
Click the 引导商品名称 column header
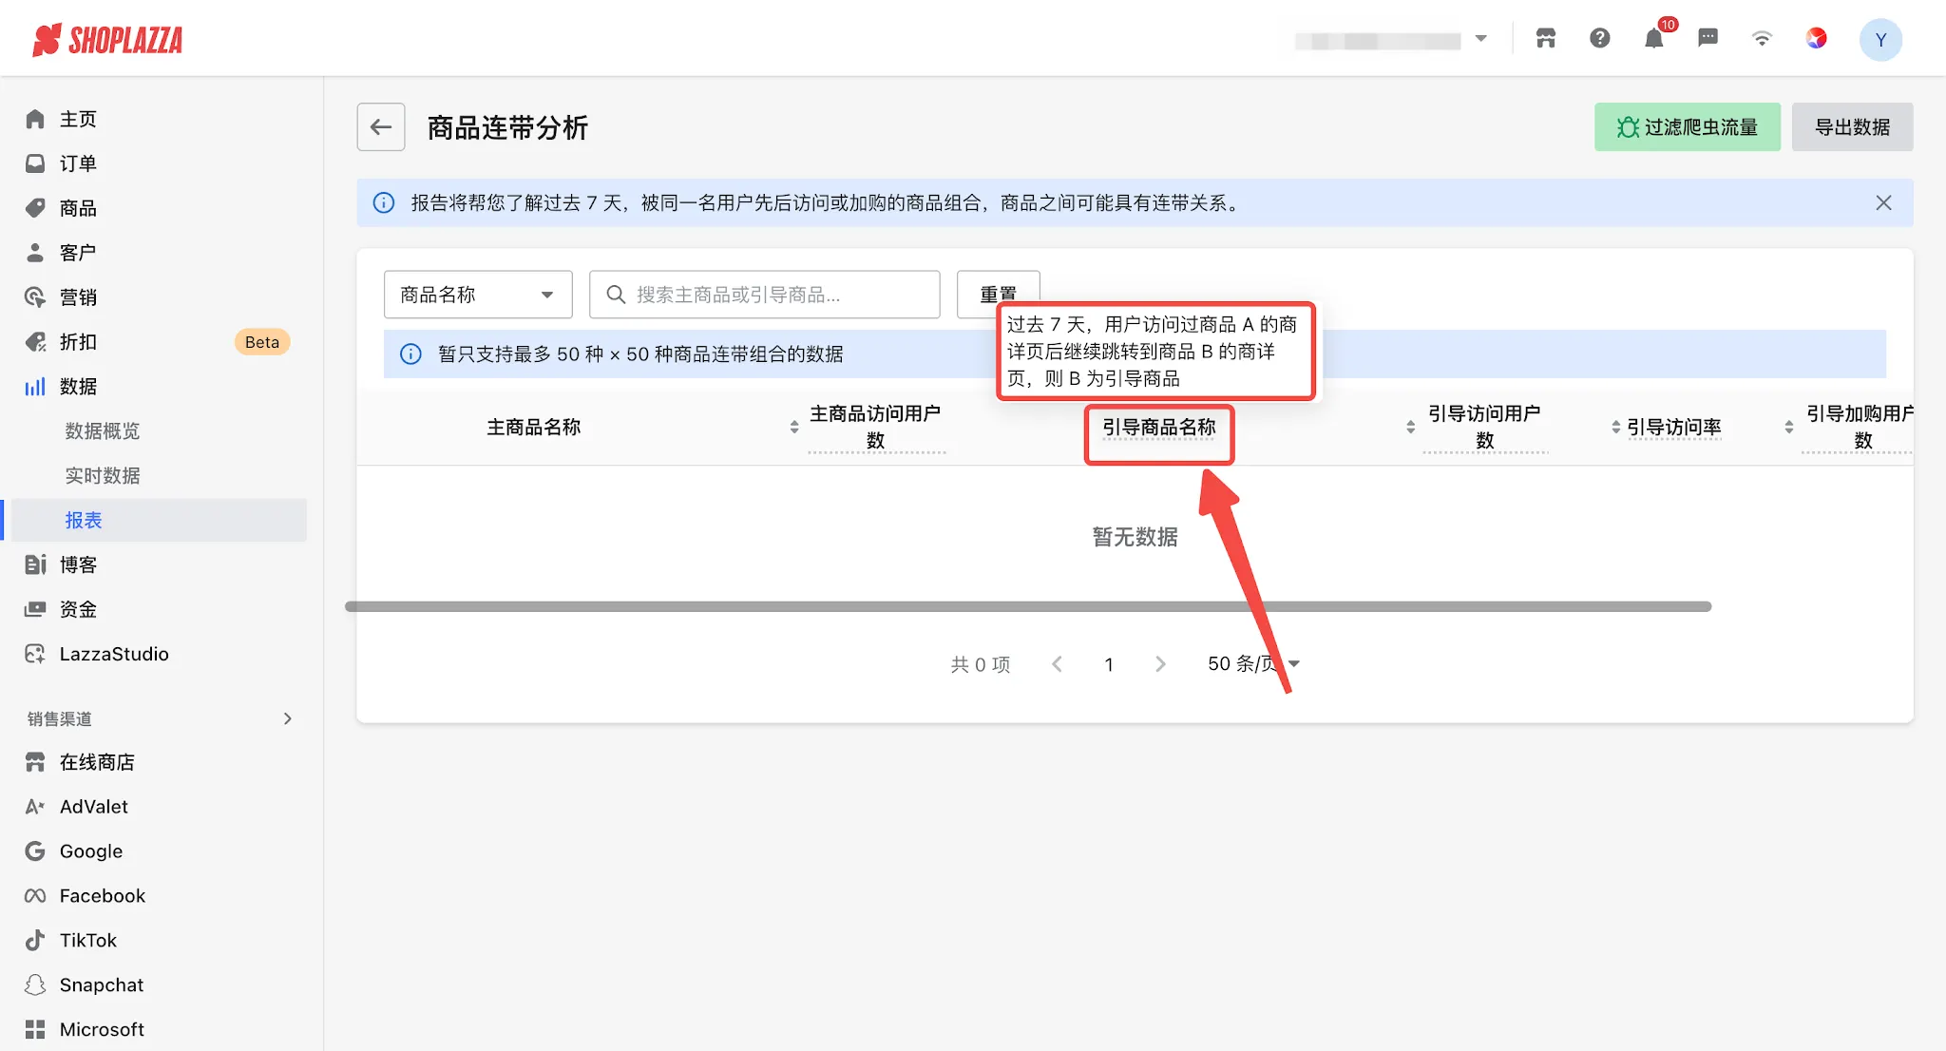click(1159, 428)
